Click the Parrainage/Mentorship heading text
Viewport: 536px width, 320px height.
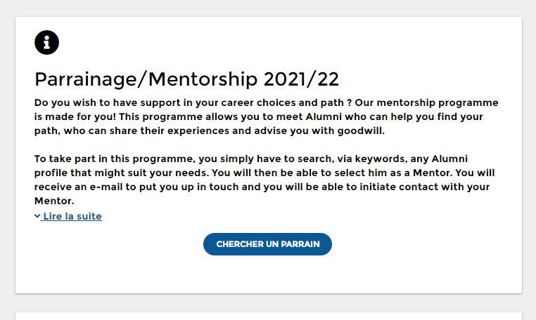pos(186,79)
